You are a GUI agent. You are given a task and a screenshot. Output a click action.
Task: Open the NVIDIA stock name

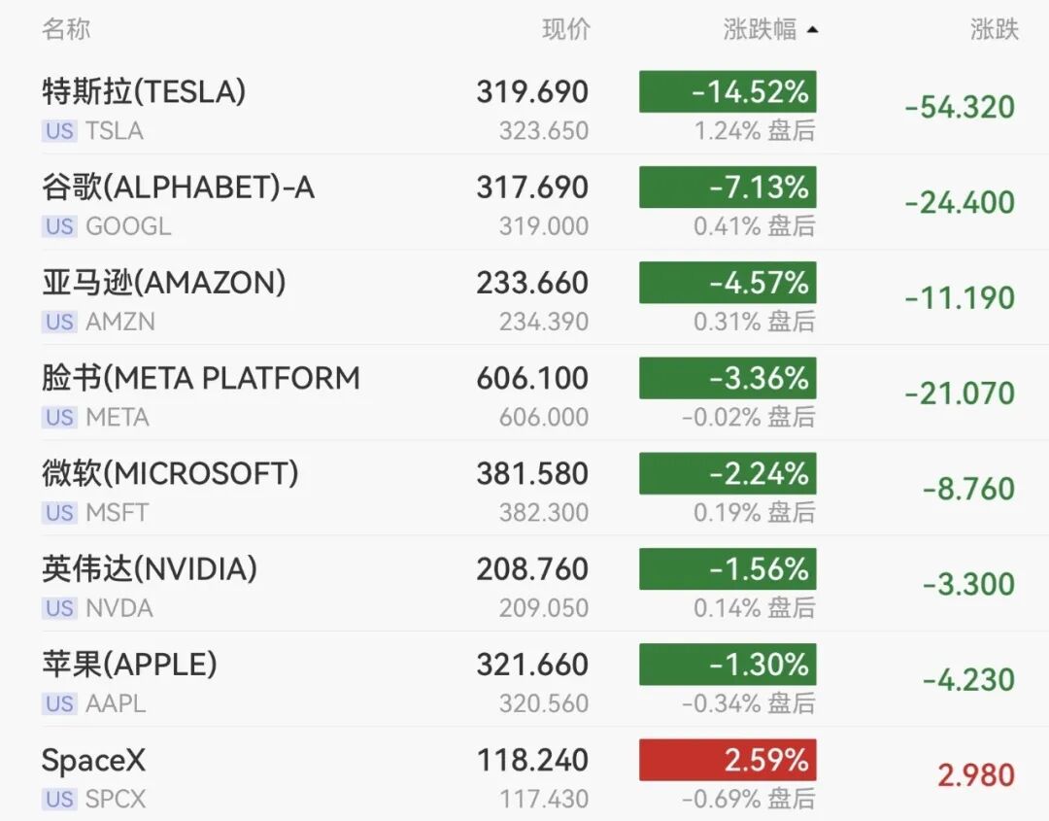150,569
